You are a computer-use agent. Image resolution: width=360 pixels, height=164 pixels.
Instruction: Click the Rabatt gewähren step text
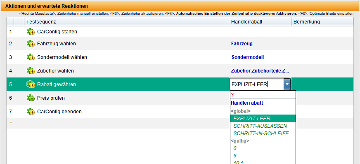pyautogui.click(x=57, y=84)
